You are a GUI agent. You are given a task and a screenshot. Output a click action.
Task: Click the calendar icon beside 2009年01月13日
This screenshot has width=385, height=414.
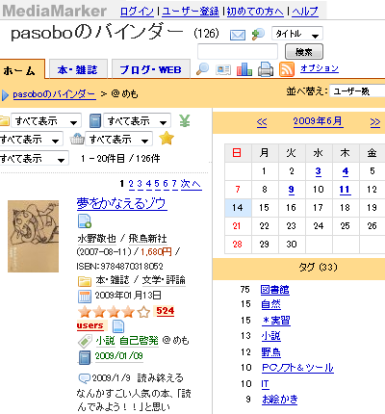85,296
